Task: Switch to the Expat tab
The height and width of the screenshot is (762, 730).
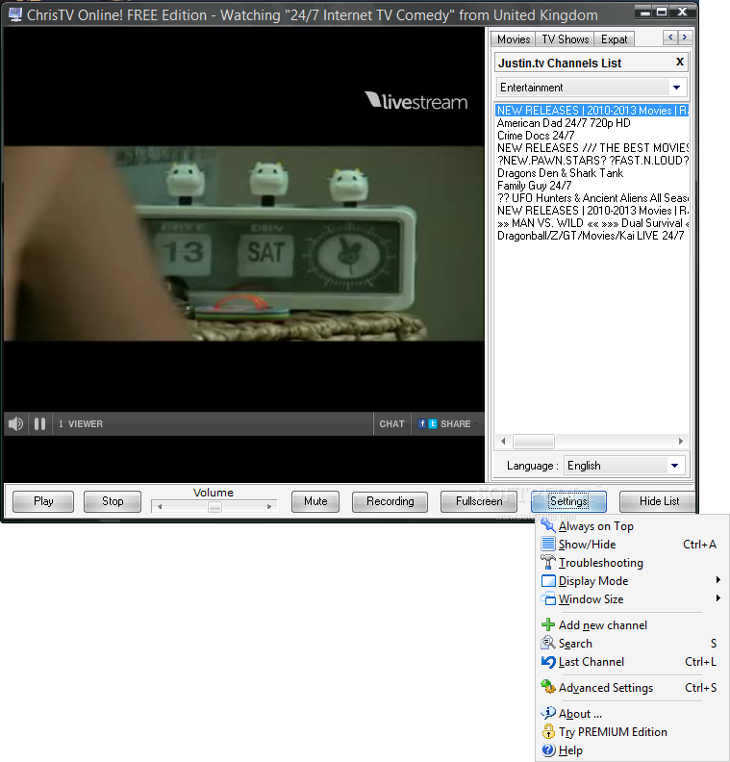Action: (x=614, y=38)
